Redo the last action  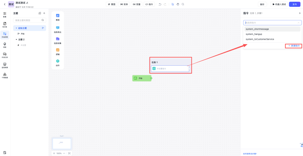click(x=165, y=4)
